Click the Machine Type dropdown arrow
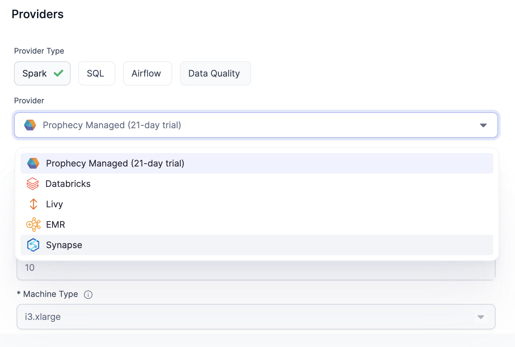 pos(480,317)
